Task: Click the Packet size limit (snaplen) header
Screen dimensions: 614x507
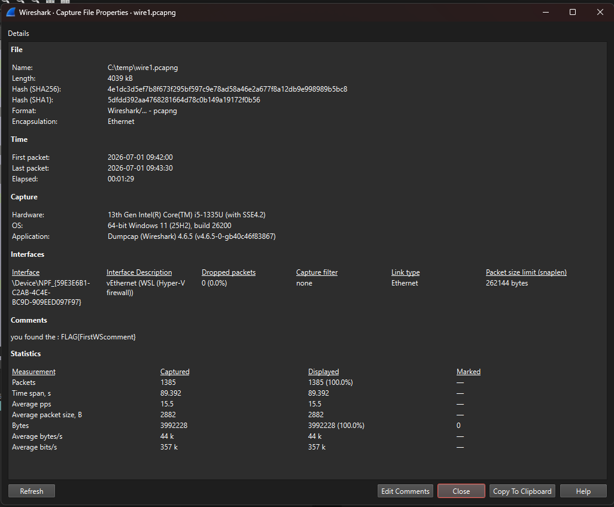Action: 526,272
